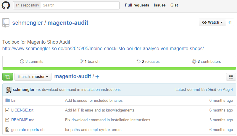
Task: Click the green compare and review button
Action: pyautogui.click(x=8, y=77)
